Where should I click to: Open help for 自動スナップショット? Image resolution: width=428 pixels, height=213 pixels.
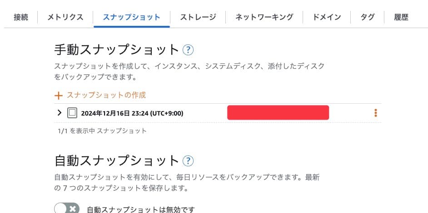pyautogui.click(x=188, y=161)
